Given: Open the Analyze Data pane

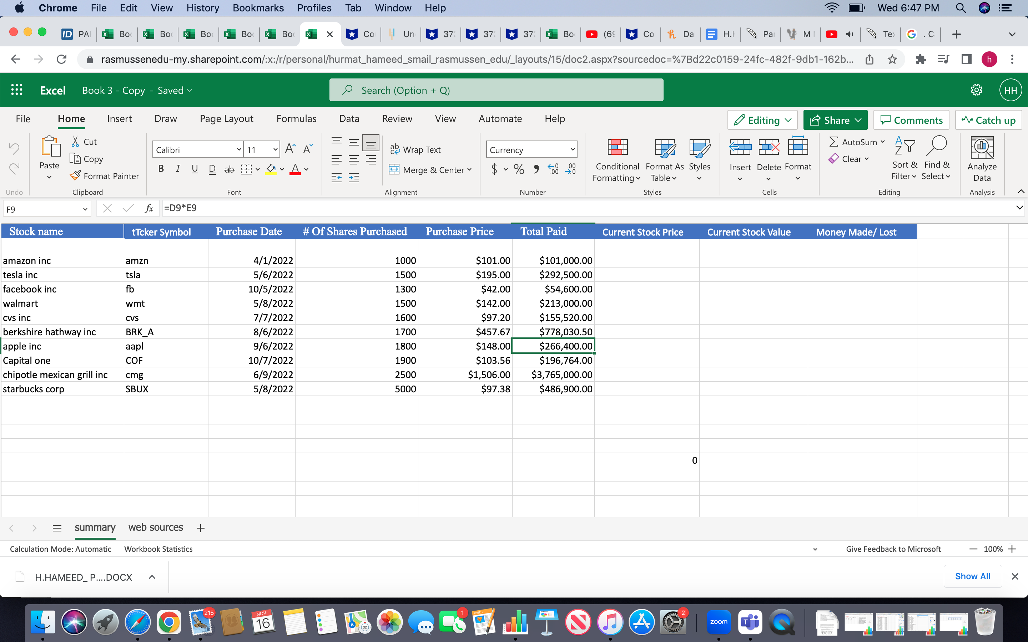Looking at the screenshot, I should click(x=982, y=160).
